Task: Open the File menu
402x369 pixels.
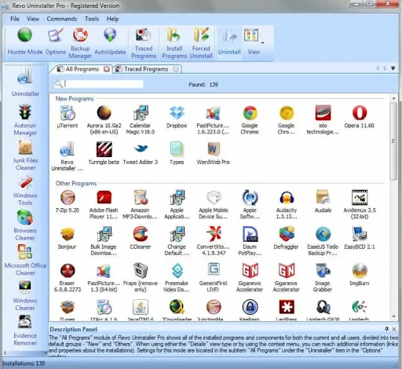Action: 15,19
